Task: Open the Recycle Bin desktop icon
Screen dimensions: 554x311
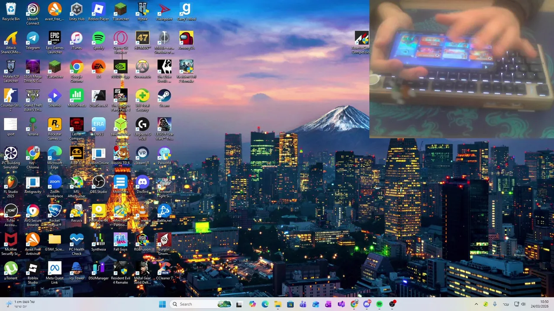Action: 11,12
